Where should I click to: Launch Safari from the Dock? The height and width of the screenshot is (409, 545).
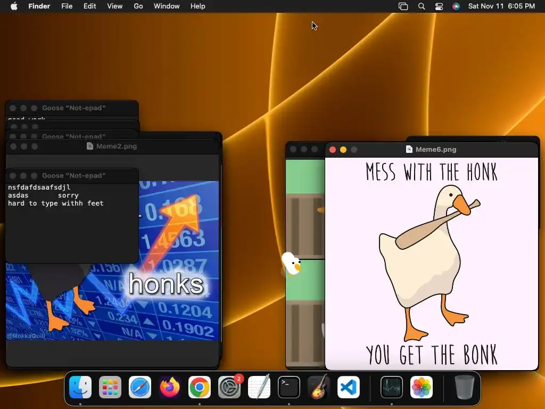point(140,387)
